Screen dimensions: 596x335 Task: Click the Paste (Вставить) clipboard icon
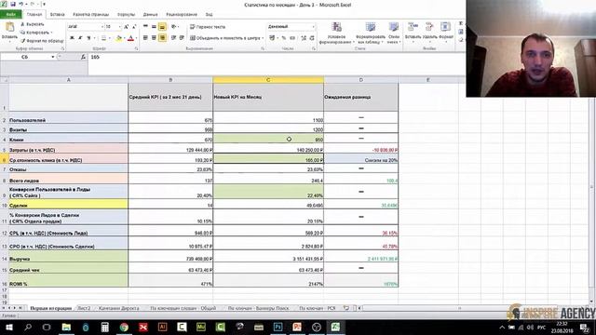(x=9, y=27)
